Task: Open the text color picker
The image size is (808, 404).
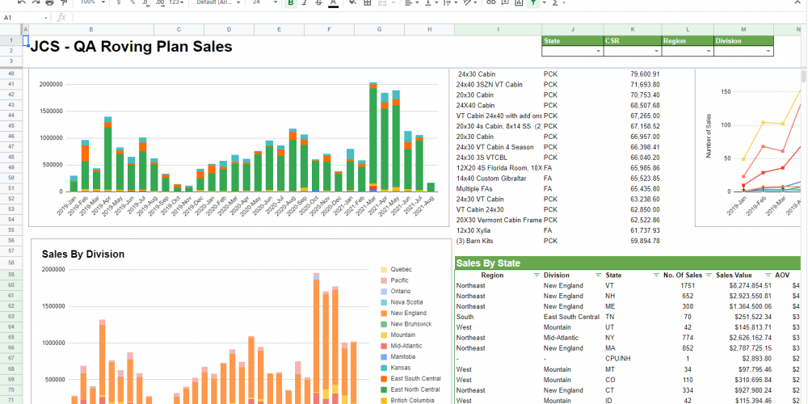Action: pos(333,2)
